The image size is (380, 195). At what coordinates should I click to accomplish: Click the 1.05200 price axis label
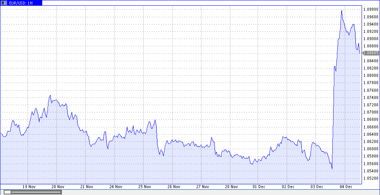tap(371, 178)
